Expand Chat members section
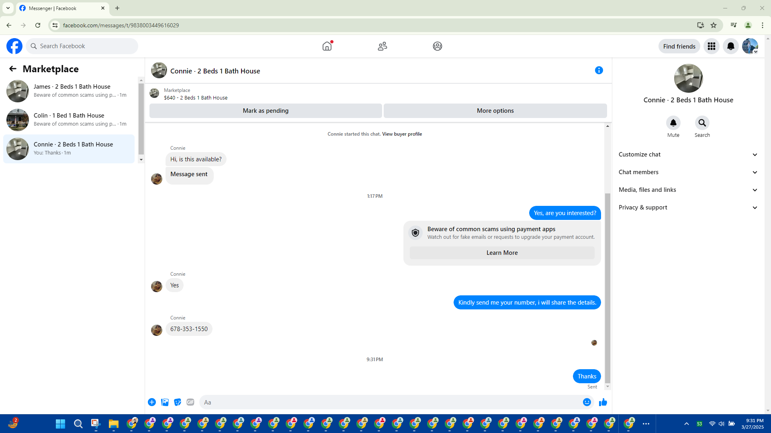The width and height of the screenshot is (771, 433). (688, 172)
